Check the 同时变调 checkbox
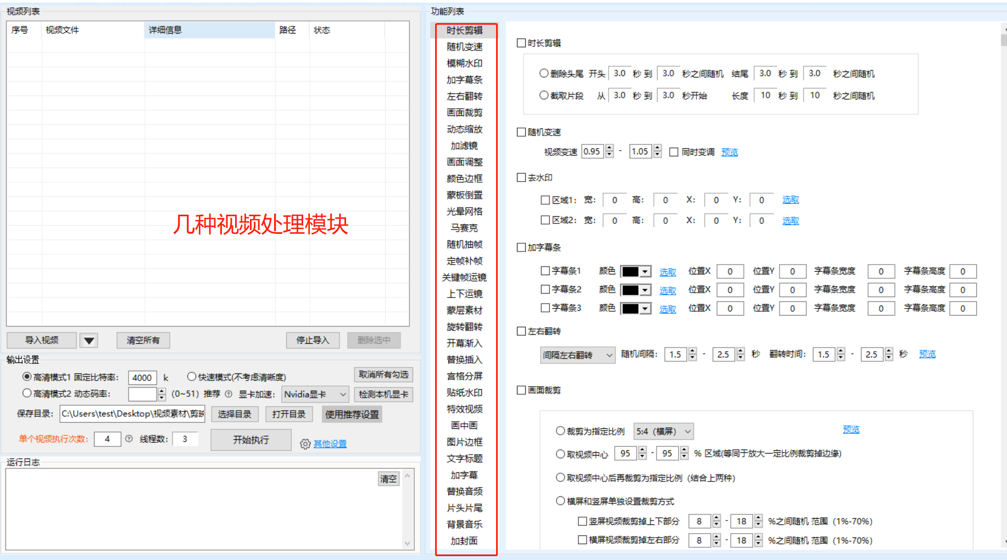The width and height of the screenshot is (1007, 560). (674, 152)
